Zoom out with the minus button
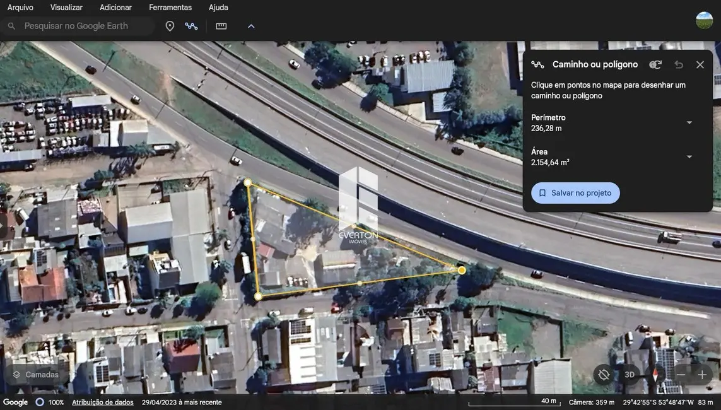 pyautogui.click(x=681, y=375)
